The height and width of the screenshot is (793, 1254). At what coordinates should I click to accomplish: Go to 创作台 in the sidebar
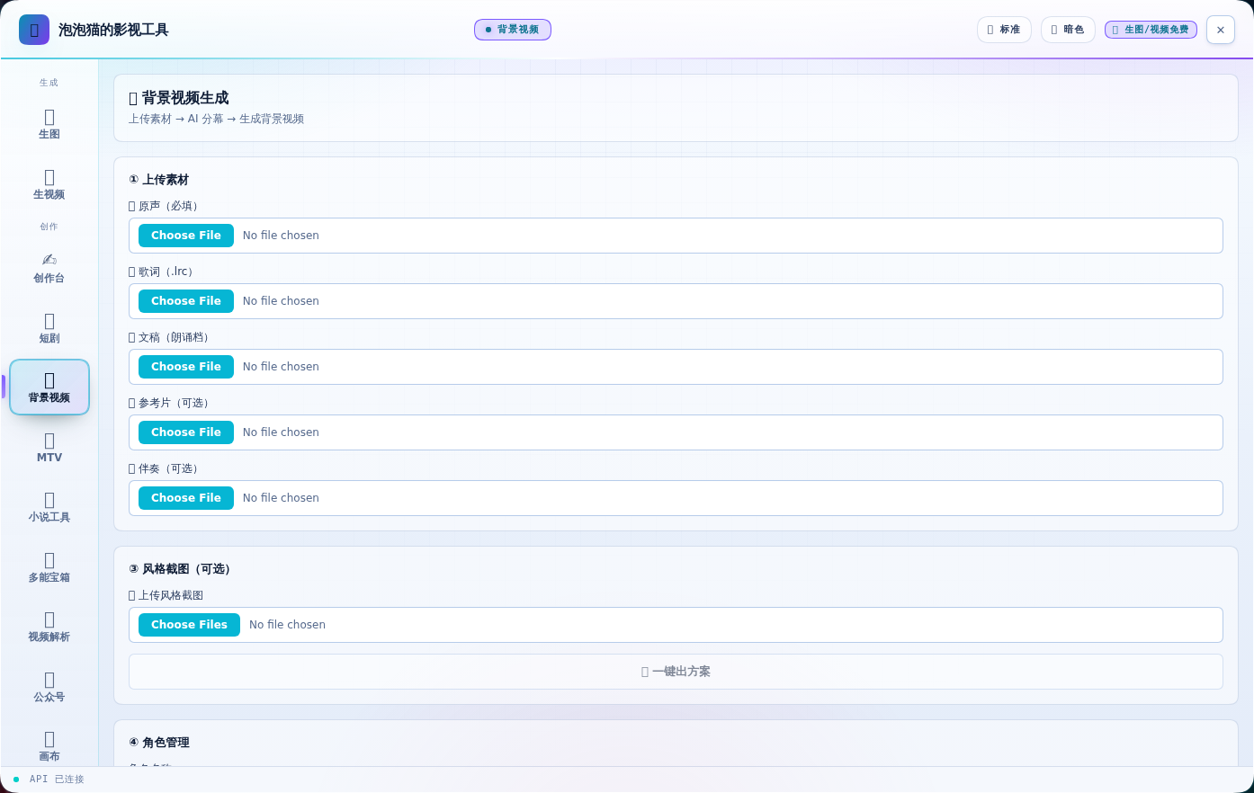pos(49,268)
